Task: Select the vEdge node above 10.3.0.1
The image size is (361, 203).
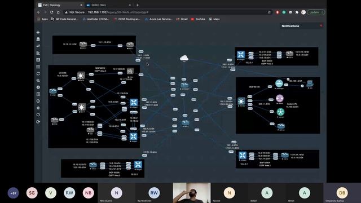Action: (x=241, y=55)
